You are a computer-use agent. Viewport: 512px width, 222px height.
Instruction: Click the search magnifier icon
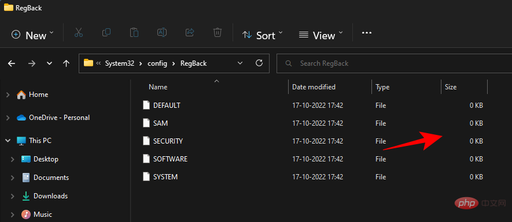pos(288,63)
